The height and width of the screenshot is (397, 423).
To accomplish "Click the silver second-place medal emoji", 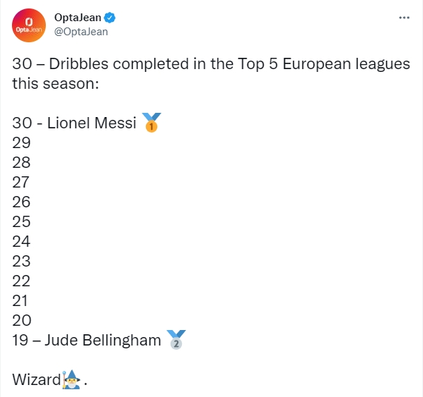I will [176, 340].
